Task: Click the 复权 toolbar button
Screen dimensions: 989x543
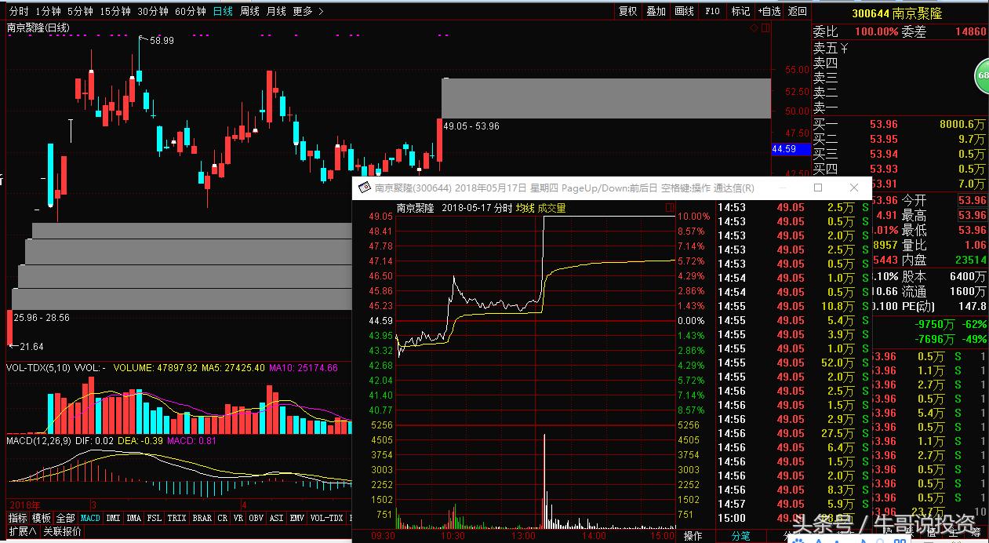Action: pyautogui.click(x=628, y=11)
